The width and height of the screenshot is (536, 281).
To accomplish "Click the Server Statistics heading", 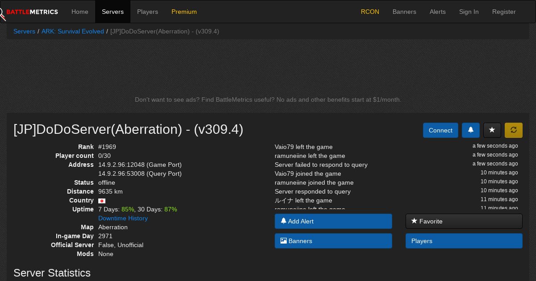I will point(52,273).
